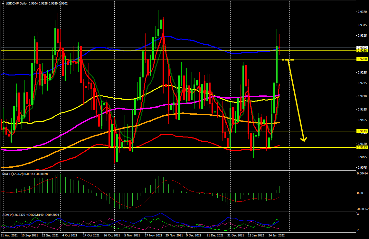Click the current price label 0.9302
This screenshot has height=239, width=369.
362,48
